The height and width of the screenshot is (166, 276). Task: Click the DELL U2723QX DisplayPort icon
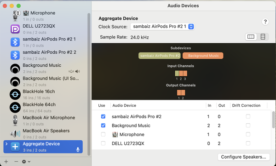point(15,29)
